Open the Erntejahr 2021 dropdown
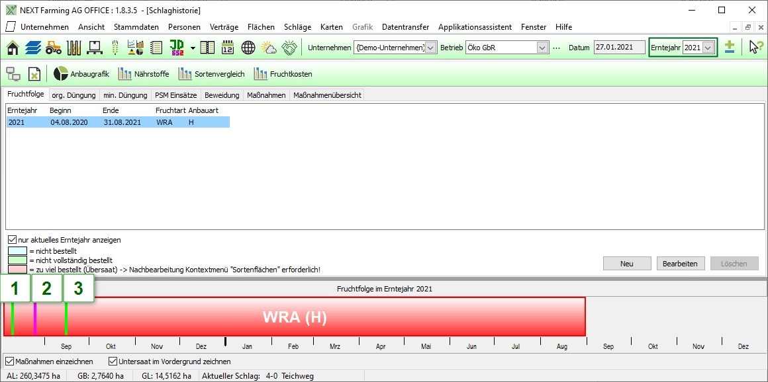Viewport: 768px width, 382px height. pyautogui.click(x=708, y=48)
